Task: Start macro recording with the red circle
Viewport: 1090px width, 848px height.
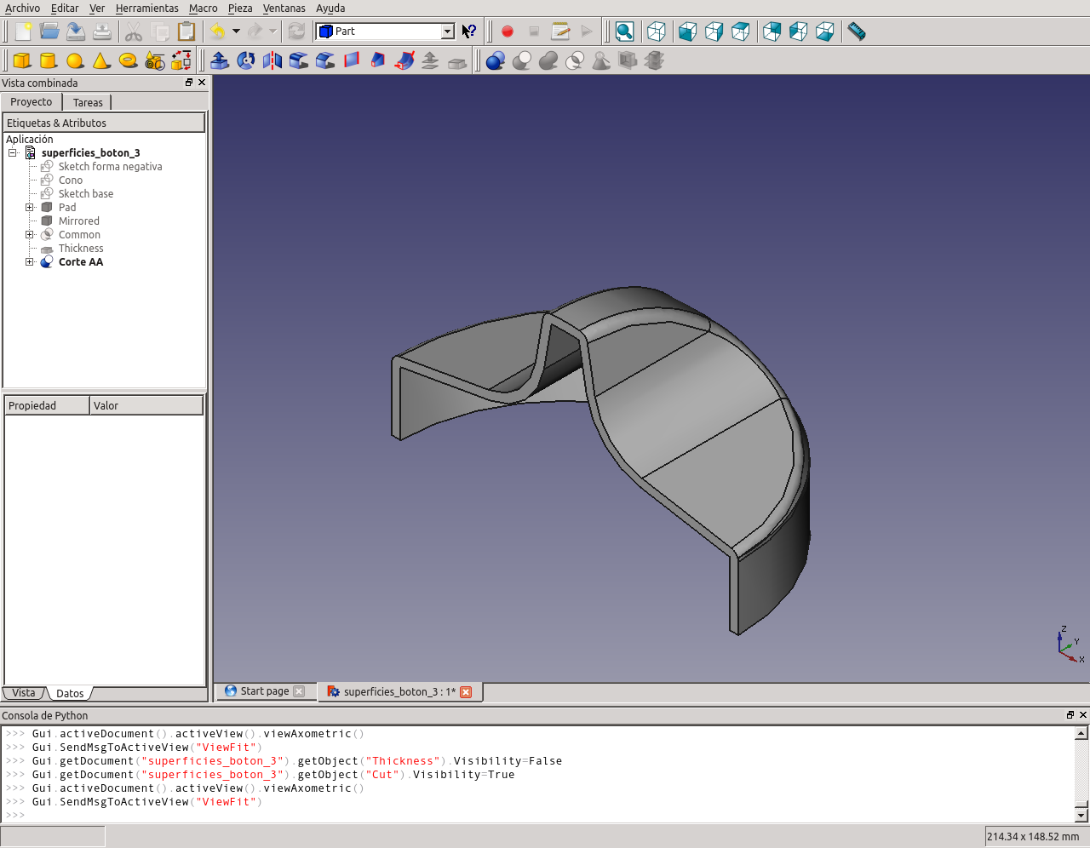Action: pos(508,32)
